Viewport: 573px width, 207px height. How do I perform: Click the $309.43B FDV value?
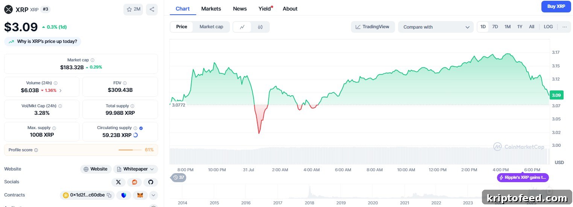coord(120,90)
